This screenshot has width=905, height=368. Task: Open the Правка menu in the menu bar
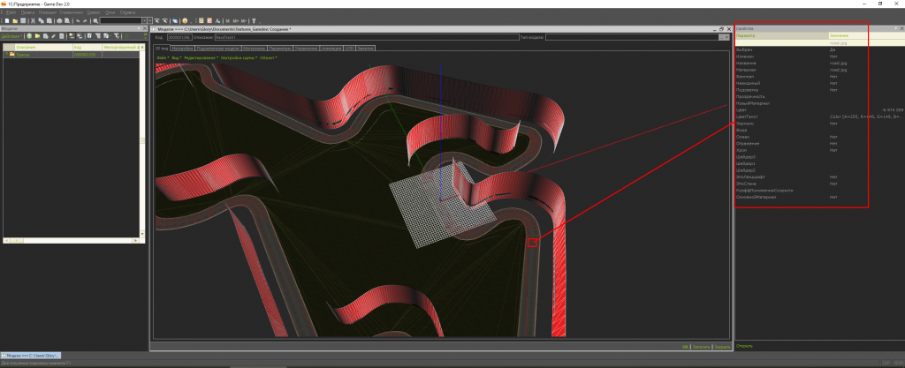[x=27, y=12]
